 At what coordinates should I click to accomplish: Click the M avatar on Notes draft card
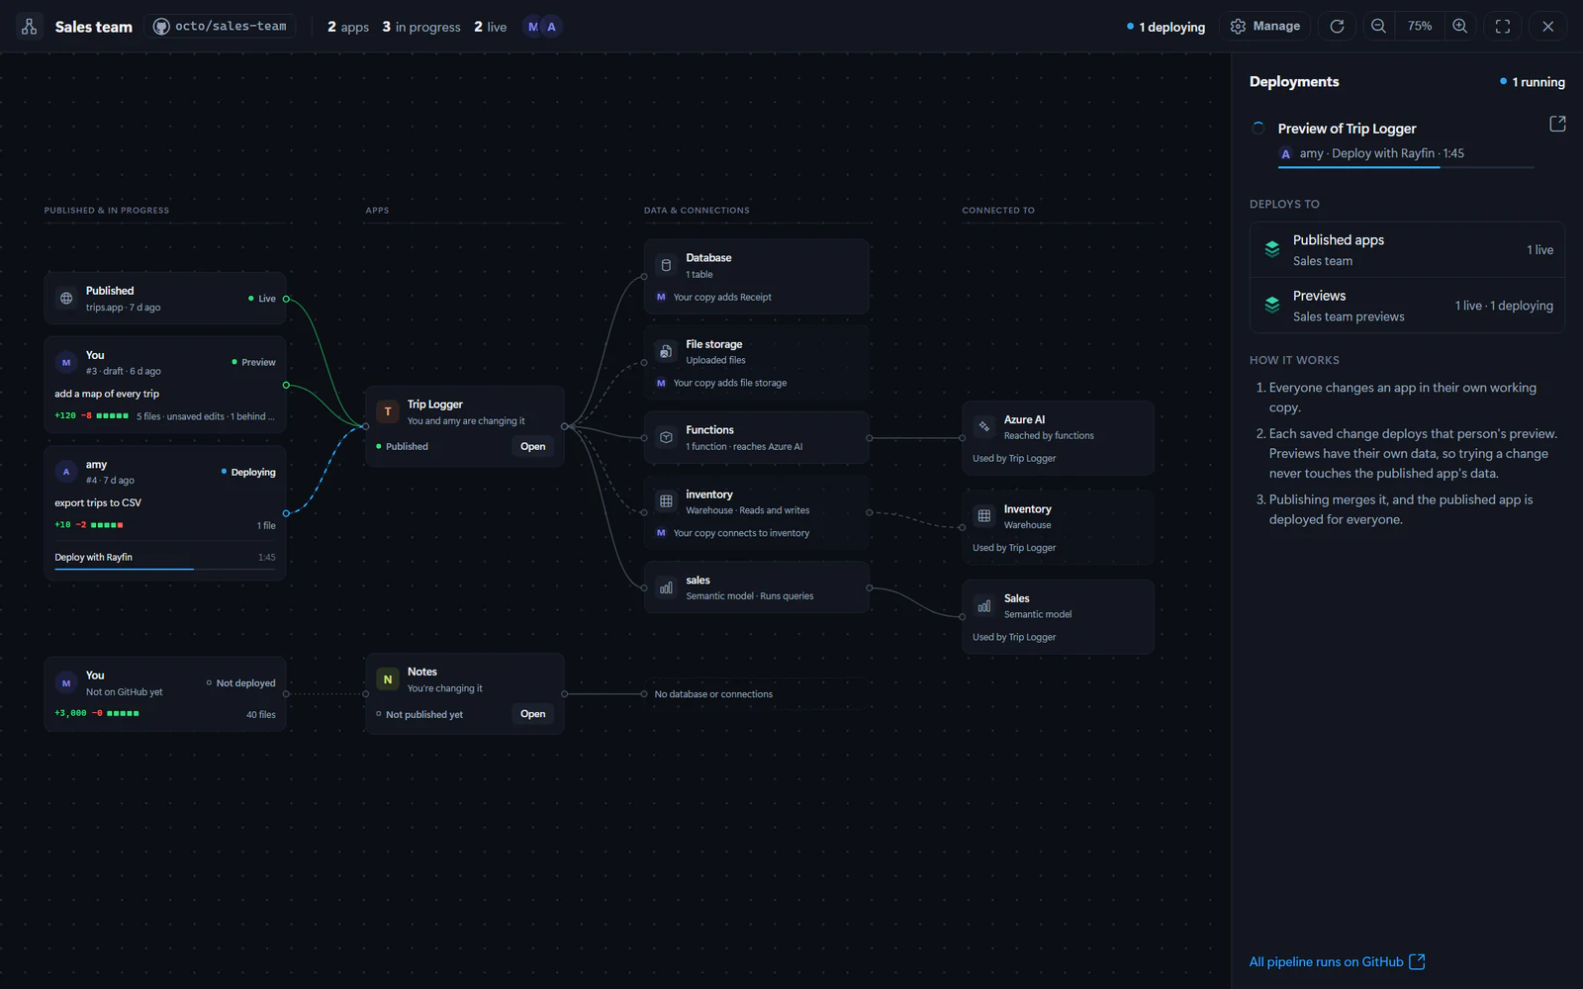pyautogui.click(x=66, y=682)
